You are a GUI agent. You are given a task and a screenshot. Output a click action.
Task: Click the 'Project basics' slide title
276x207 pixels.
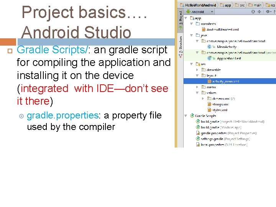click(74, 12)
